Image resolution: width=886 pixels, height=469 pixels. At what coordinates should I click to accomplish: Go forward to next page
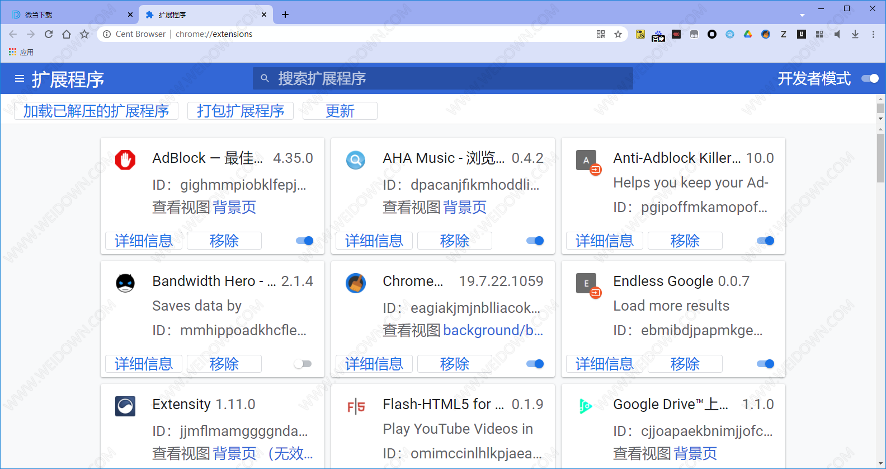31,34
